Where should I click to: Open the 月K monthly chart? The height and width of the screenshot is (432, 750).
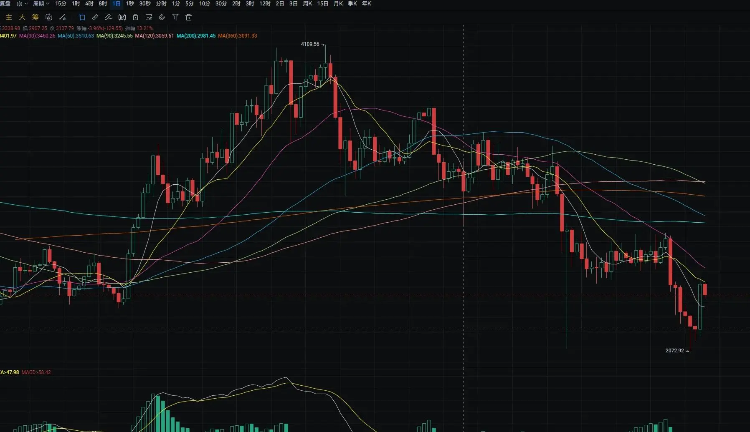click(338, 4)
